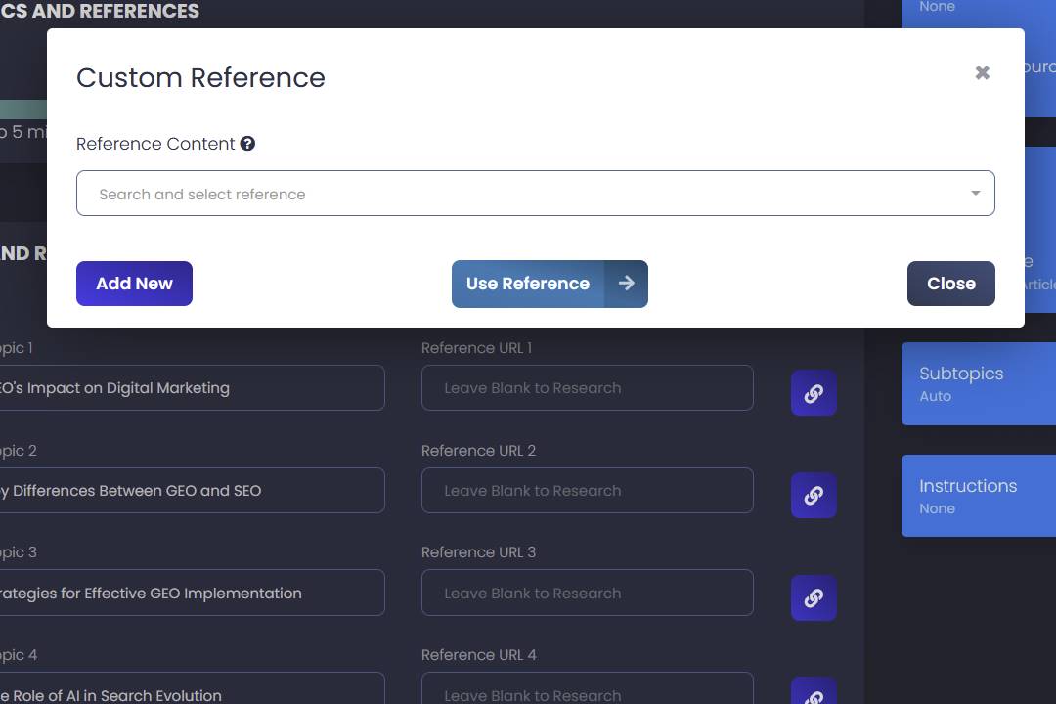
Task: Click the link icon beside Reference URL 2
Action: tap(814, 496)
